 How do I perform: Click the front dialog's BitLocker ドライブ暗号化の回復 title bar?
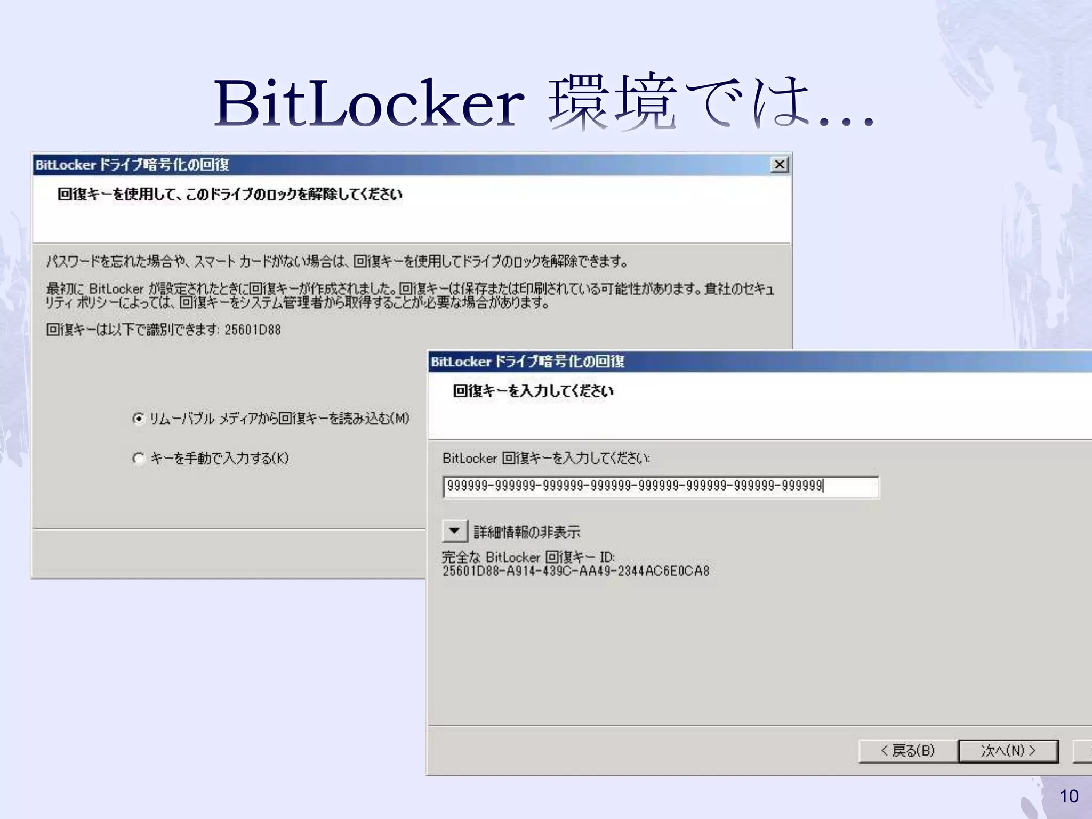point(760,362)
